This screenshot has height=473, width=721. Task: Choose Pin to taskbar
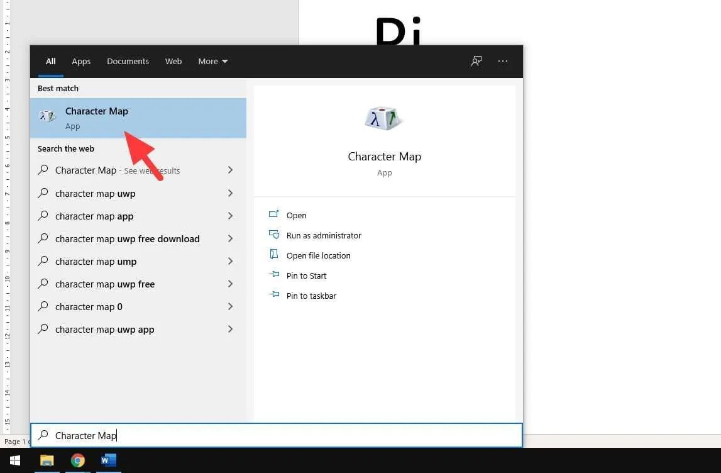(x=311, y=296)
